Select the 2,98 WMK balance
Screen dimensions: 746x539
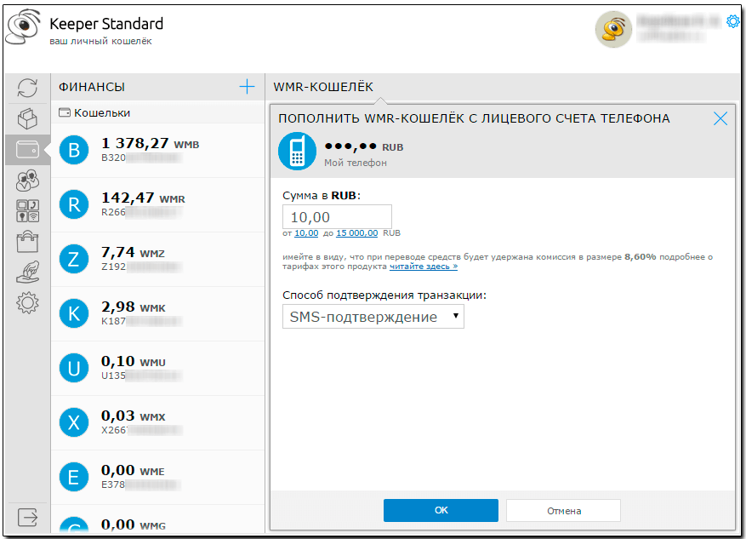[134, 307]
